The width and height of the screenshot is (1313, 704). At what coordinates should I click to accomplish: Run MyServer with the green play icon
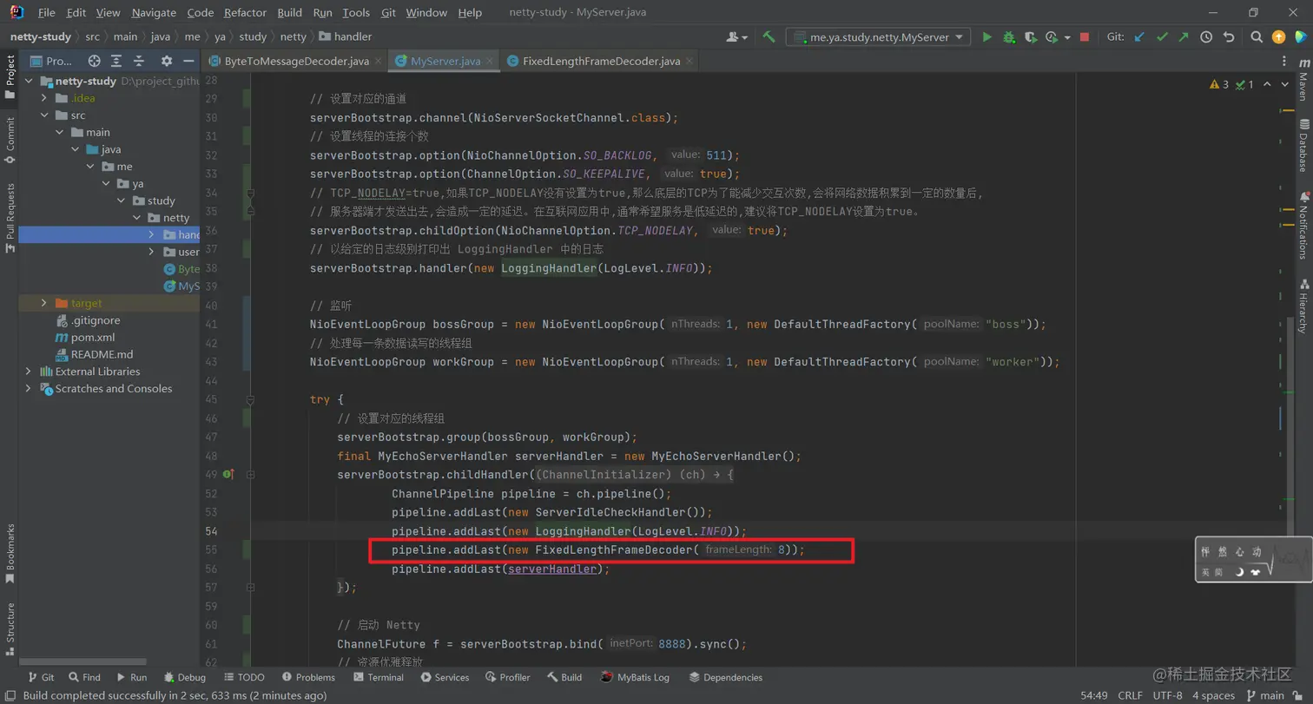[x=986, y=37]
